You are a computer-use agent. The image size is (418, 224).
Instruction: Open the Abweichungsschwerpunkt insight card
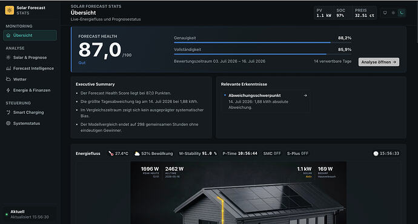click(x=267, y=101)
